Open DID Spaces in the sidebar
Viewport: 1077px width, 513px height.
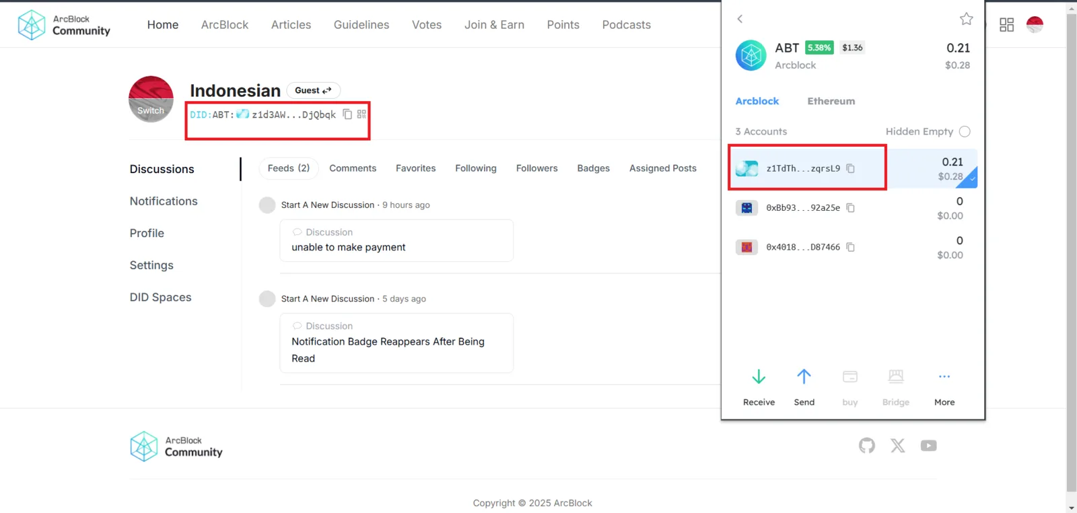coord(160,298)
